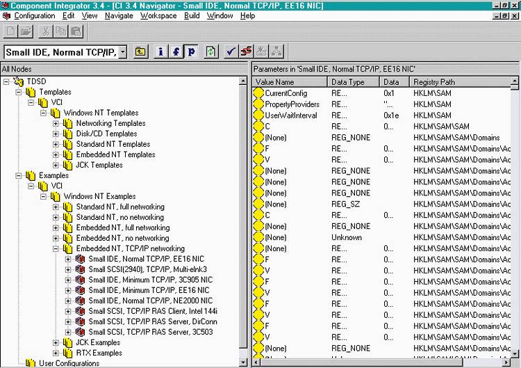Click the blue checkmark validate icon
Viewport: 521px width, 368px height.
(x=231, y=51)
